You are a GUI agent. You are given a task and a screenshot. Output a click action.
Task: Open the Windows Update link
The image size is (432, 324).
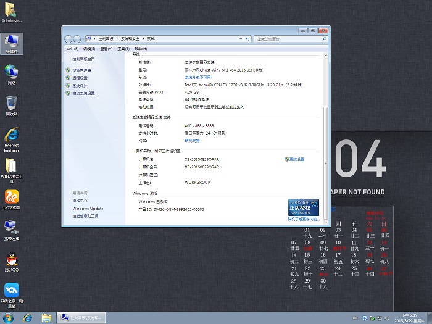[88, 209]
